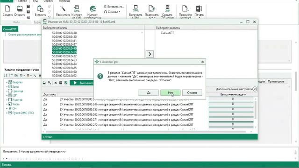Select object 50:20:0010203:2440 in list
This screenshot has height=168, width=299.
click(64, 37)
